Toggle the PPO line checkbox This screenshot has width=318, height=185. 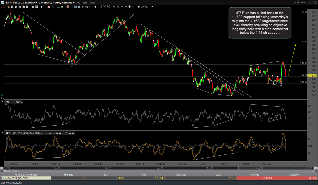click(50, 133)
